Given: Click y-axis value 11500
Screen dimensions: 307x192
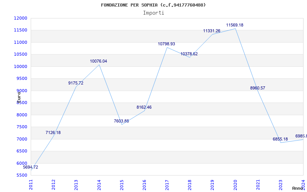Looking at the screenshot, I should (x=20, y=30).
